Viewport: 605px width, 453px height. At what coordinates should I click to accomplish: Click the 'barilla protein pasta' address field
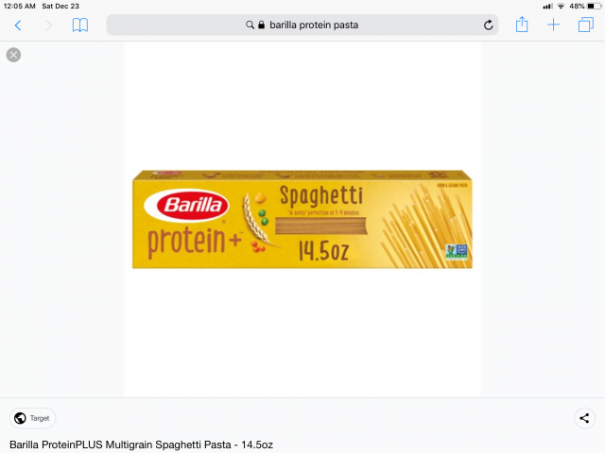[x=302, y=25]
